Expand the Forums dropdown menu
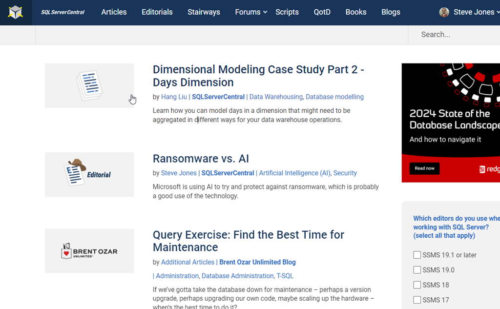Screen dimensions: 500x309 click(251, 12)
